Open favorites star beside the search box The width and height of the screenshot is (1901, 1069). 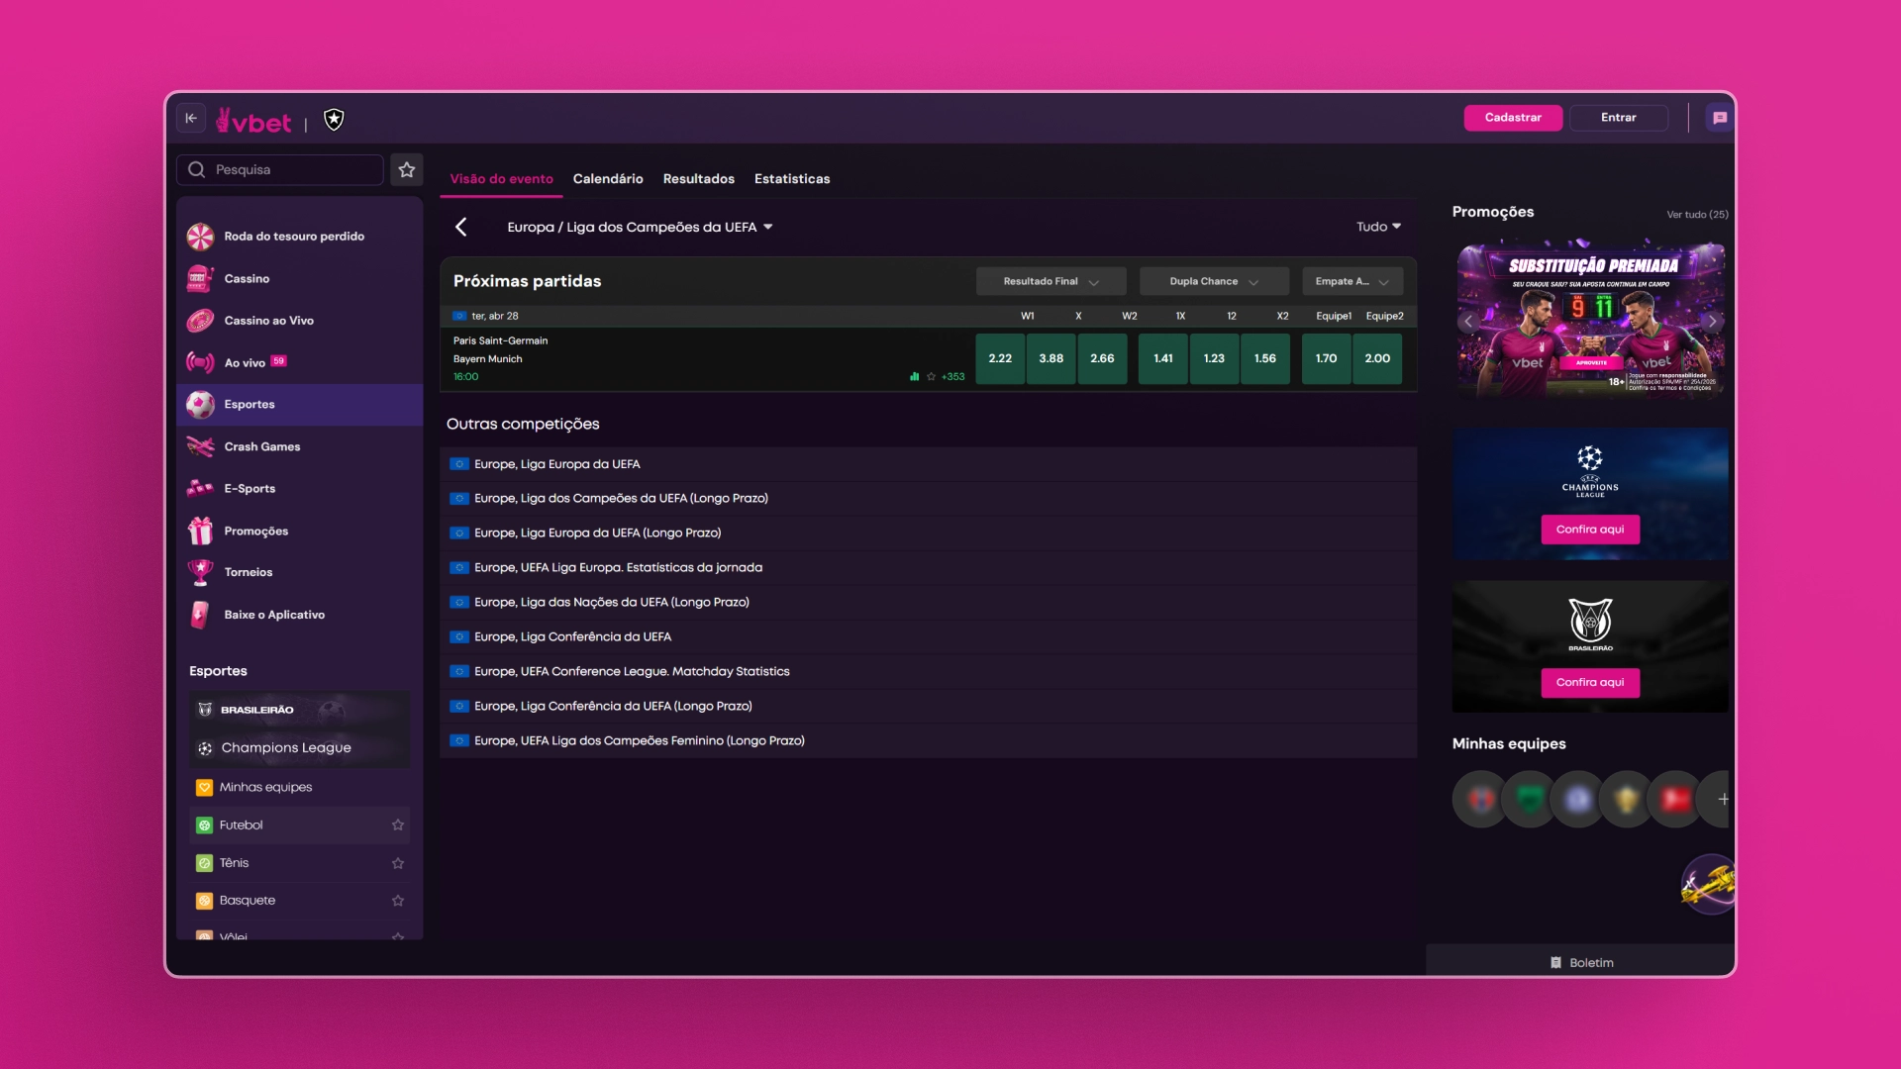(x=407, y=170)
